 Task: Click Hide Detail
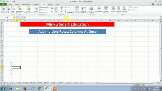[x=132, y=10]
